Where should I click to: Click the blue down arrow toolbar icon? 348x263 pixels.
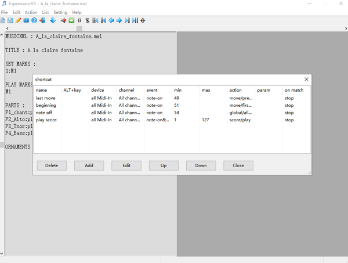pos(53,20)
